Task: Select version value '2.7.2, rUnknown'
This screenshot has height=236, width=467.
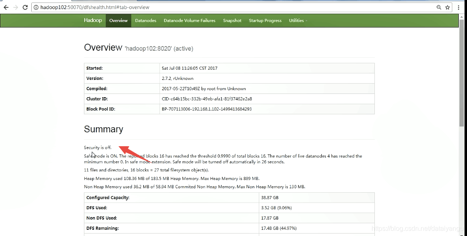Action: click(177, 78)
